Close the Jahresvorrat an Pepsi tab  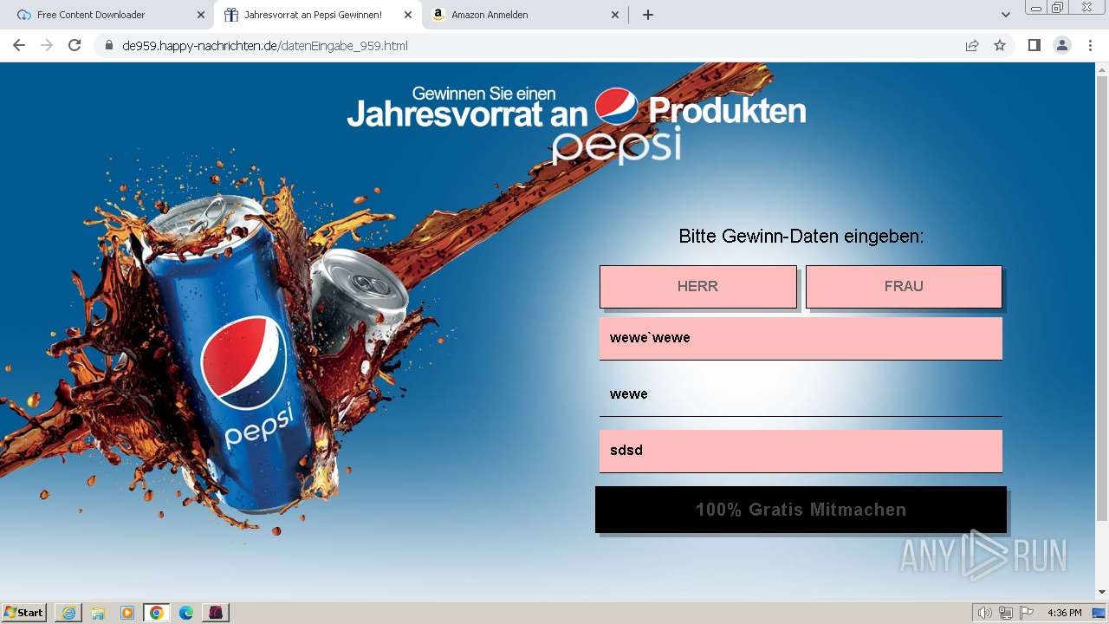(408, 15)
